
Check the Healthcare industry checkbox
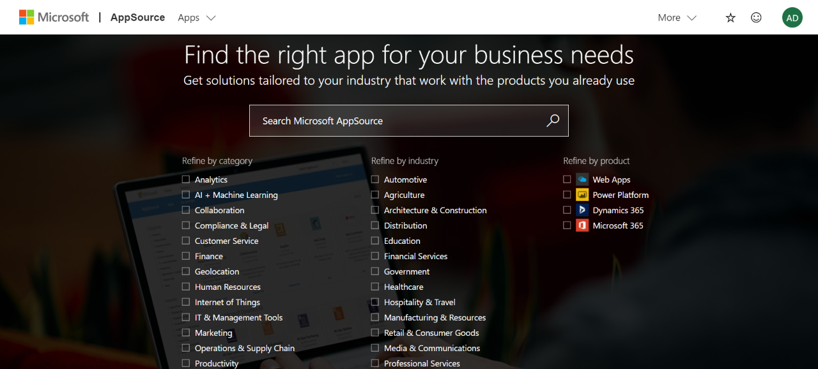coord(375,287)
